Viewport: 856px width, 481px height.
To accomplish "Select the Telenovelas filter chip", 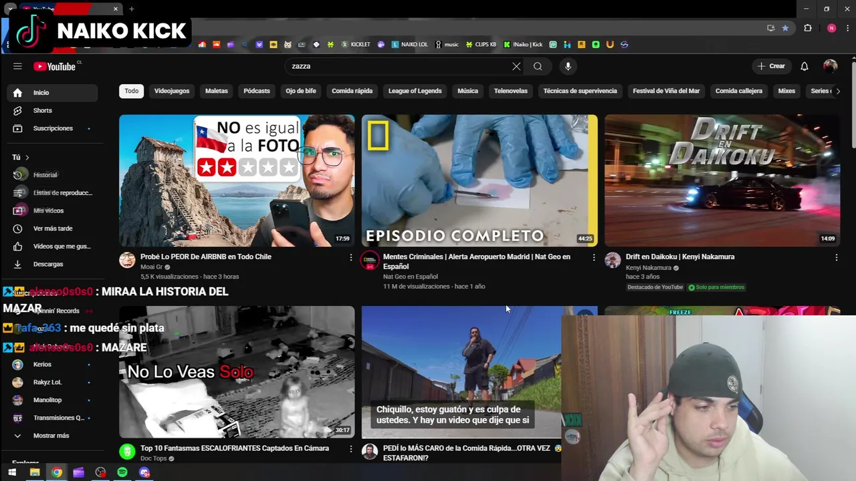I will (x=510, y=91).
